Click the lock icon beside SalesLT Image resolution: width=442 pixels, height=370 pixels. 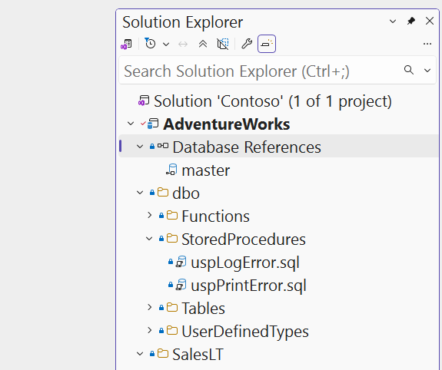[152, 354]
